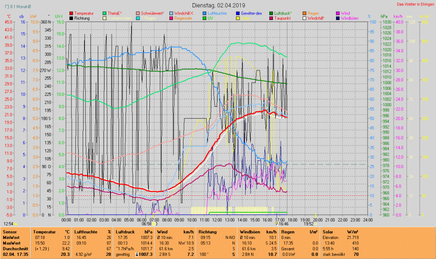Click the Dienstag, 02.04.2019 date title
Screen dimensions: 436x259
pyautogui.click(x=218, y=5)
